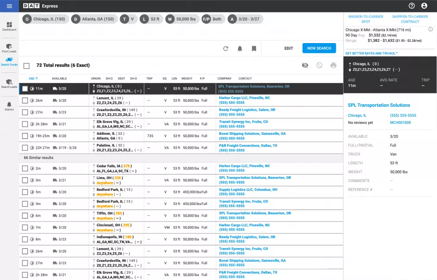The width and height of the screenshot is (437, 280).
Task: Click the DAT Express logo
Action: coord(40,6)
